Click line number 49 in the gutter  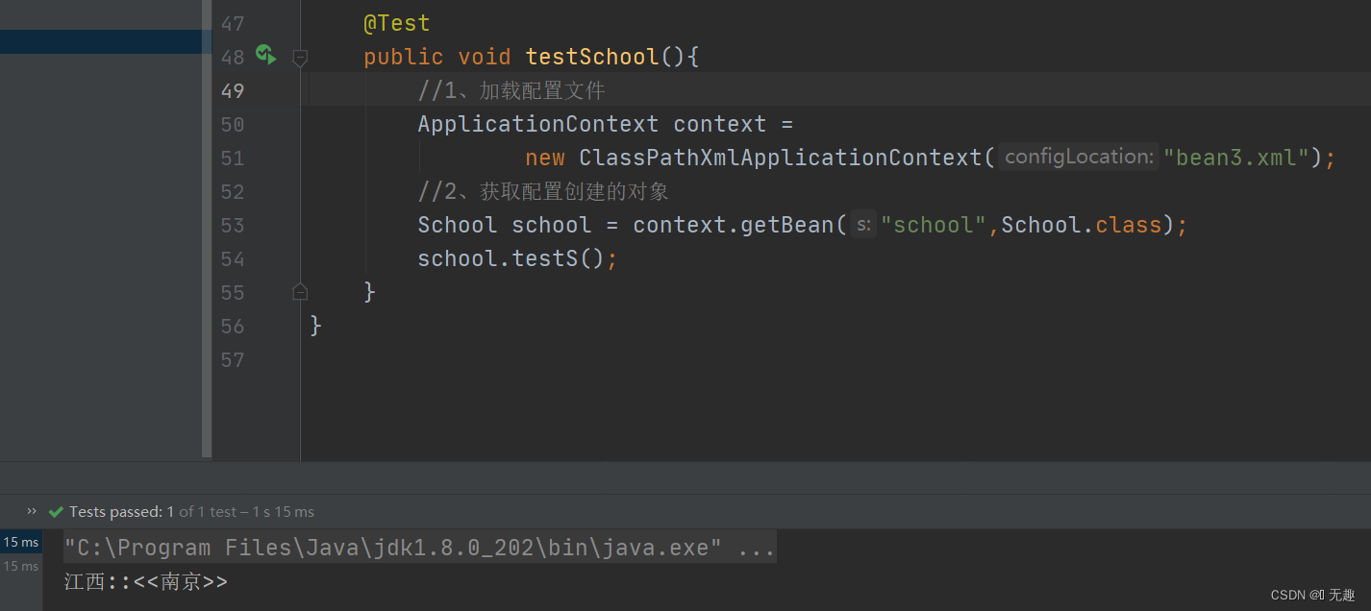point(232,90)
